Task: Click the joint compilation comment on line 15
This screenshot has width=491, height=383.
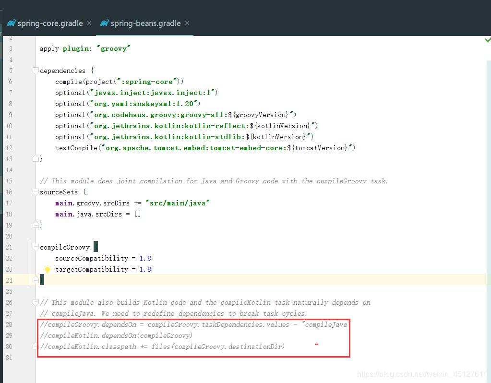Action: (x=214, y=181)
